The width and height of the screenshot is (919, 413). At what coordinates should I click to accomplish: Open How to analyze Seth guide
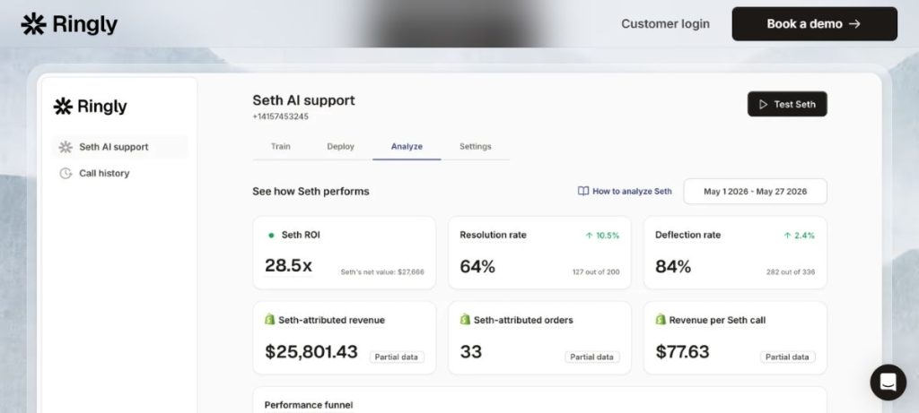click(625, 192)
